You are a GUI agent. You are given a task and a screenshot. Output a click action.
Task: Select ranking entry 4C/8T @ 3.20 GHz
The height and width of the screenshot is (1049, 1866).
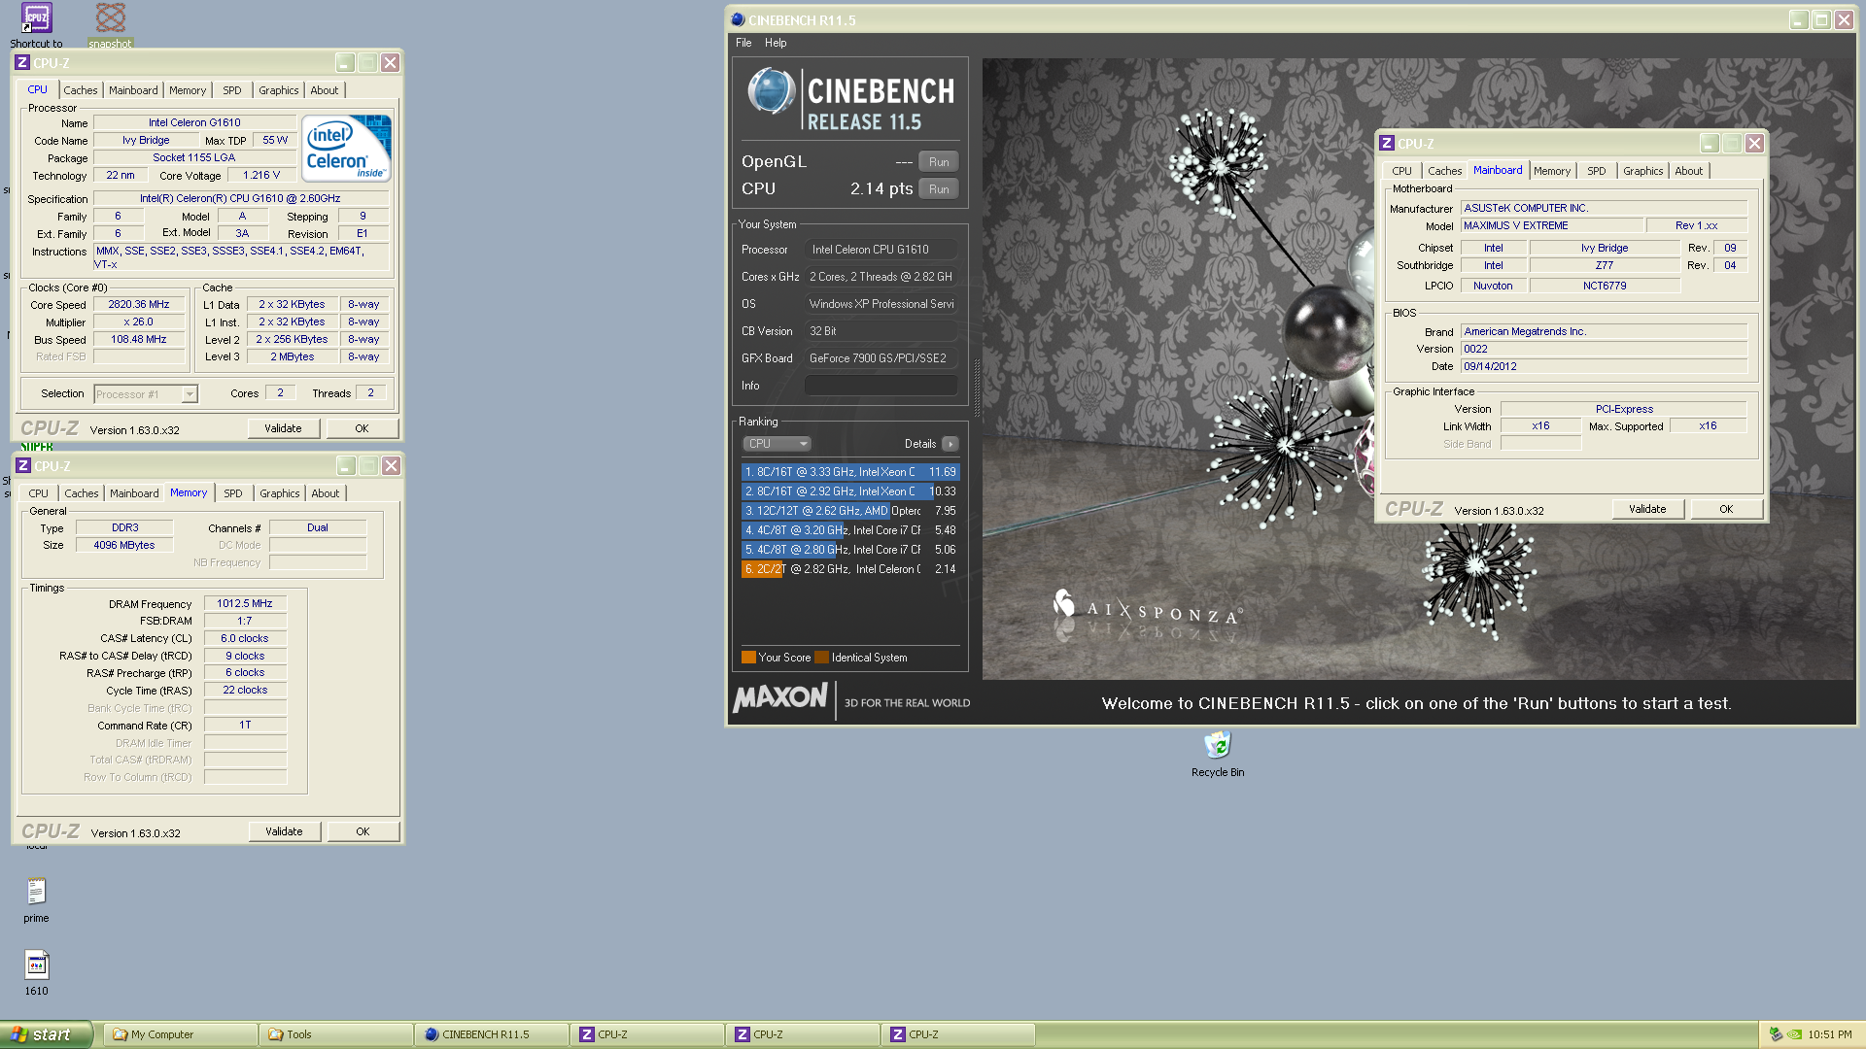pos(850,530)
